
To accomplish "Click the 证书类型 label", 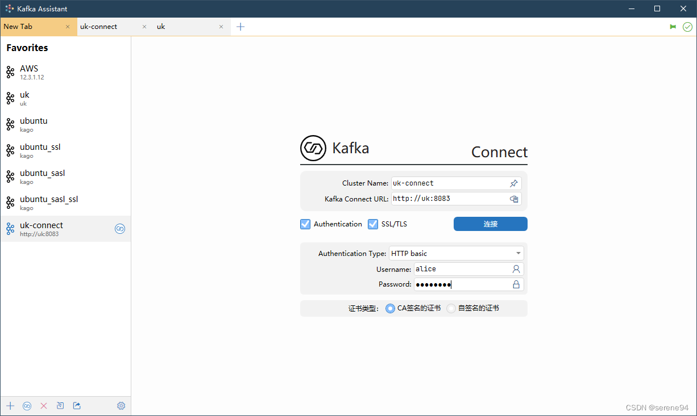I will coord(363,309).
